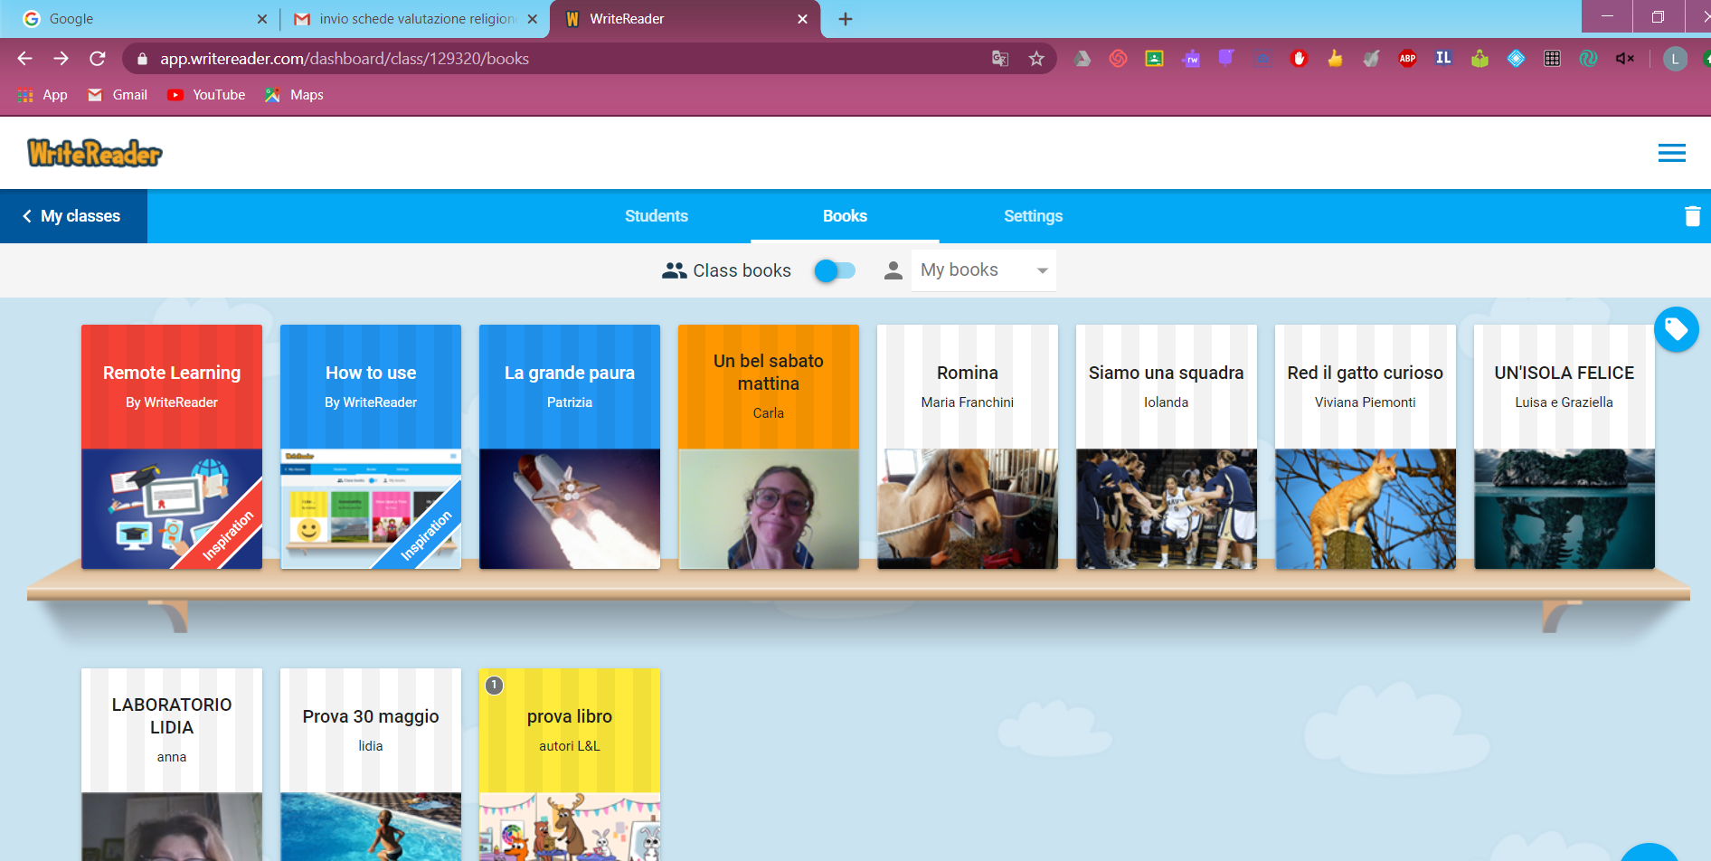Image resolution: width=1711 pixels, height=861 pixels.
Task: Open the Chrome profile avatar 'L'
Action: tap(1675, 59)
